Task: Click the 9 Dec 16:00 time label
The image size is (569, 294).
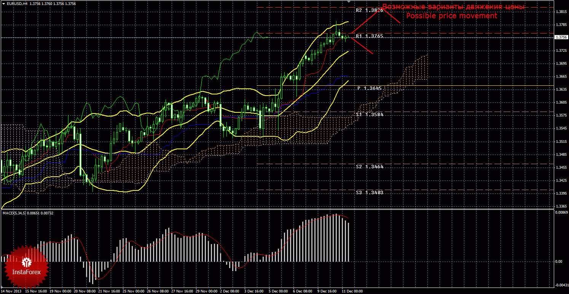Action: (327, 291)
